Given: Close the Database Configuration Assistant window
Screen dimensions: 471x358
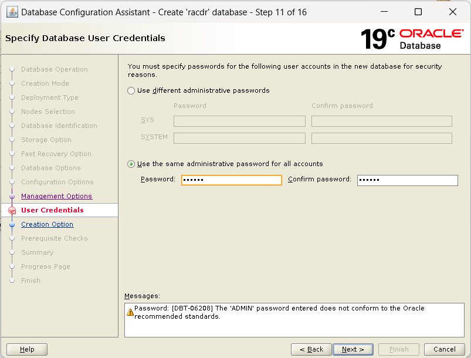Looking at the screenshot, I should (453, 12).
